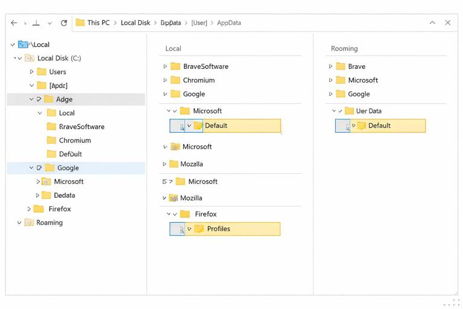
Task: Expand the Dedata folder arrow
Action: point(37,195)
